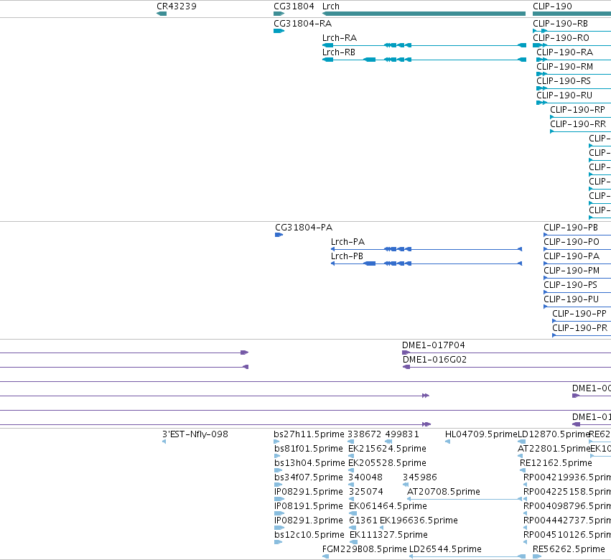Click EST EK061464.5prime

(388, 507)
